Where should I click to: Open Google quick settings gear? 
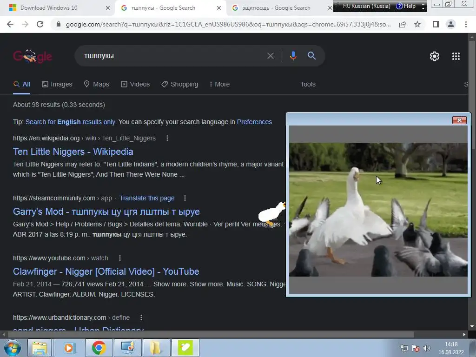435,56
